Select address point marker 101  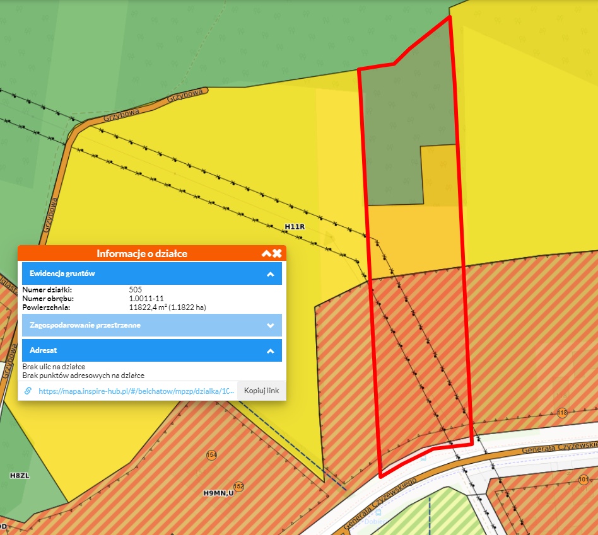tap(583, 480)
